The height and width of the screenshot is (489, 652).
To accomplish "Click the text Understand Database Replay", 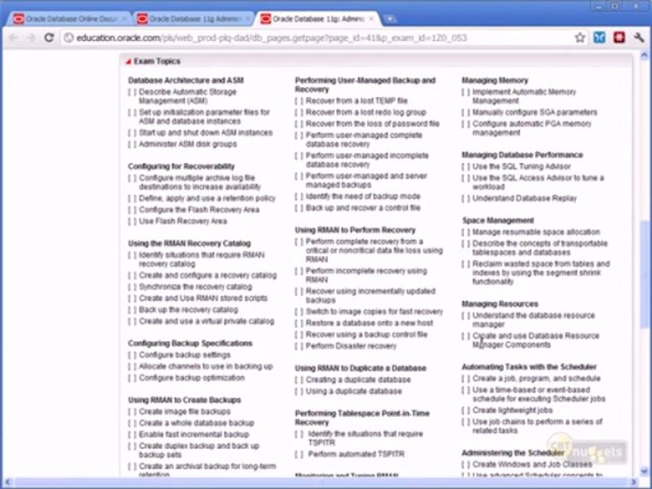I will tap(524, 198).
